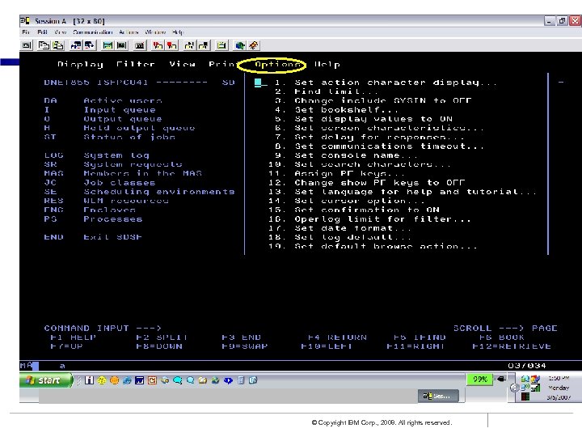Choose option 11 Assign PF keys
Screen dimensions: 582x437
pos(336,173)
